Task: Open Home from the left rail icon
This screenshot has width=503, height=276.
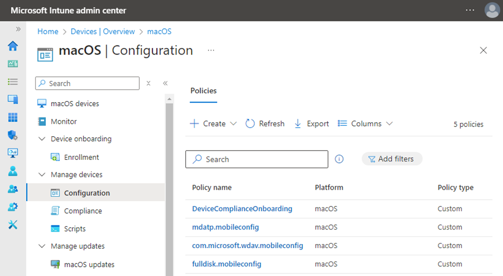Action: click(x=13, y=46)
